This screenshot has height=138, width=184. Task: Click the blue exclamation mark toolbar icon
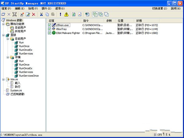pos(60,14)
